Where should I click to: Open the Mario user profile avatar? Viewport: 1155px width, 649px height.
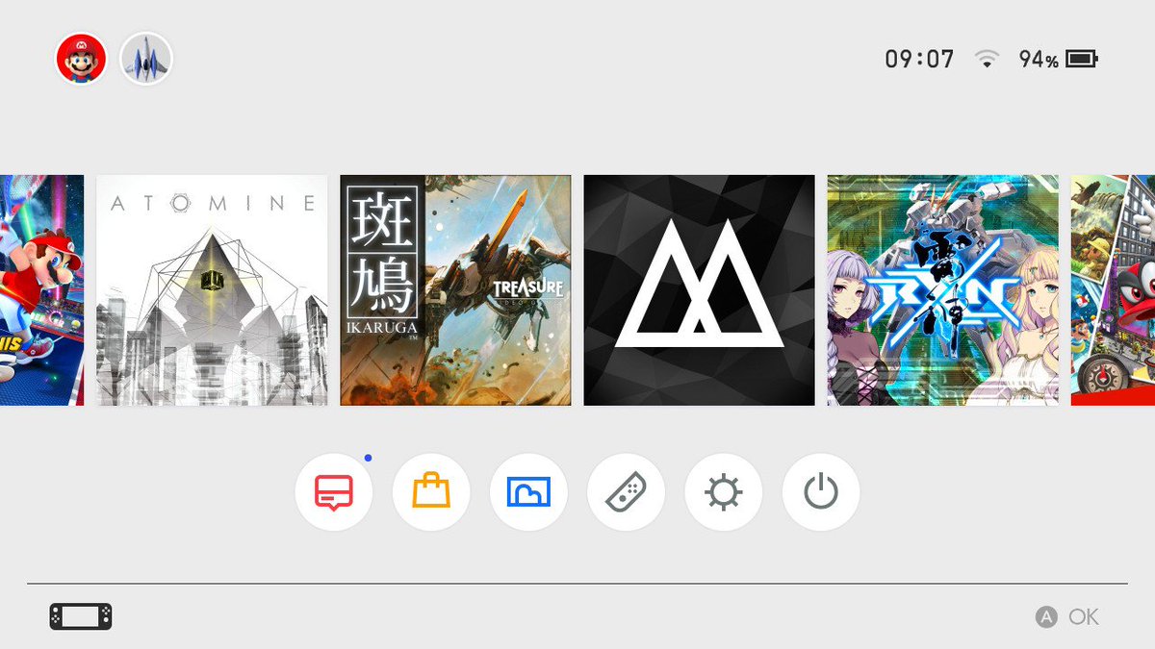[81, 59]
